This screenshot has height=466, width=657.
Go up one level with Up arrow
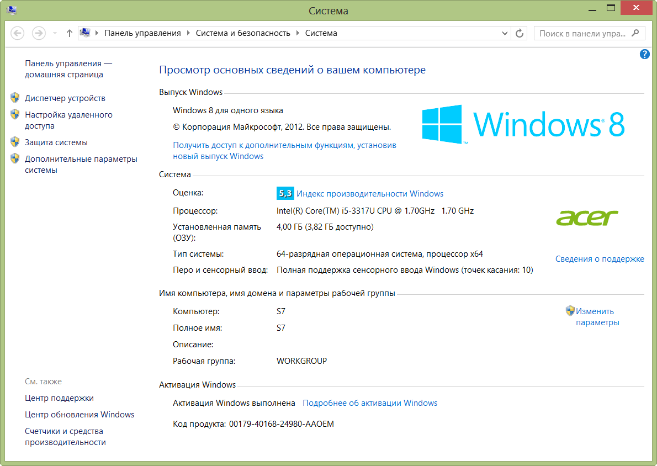tap(70, 33)
